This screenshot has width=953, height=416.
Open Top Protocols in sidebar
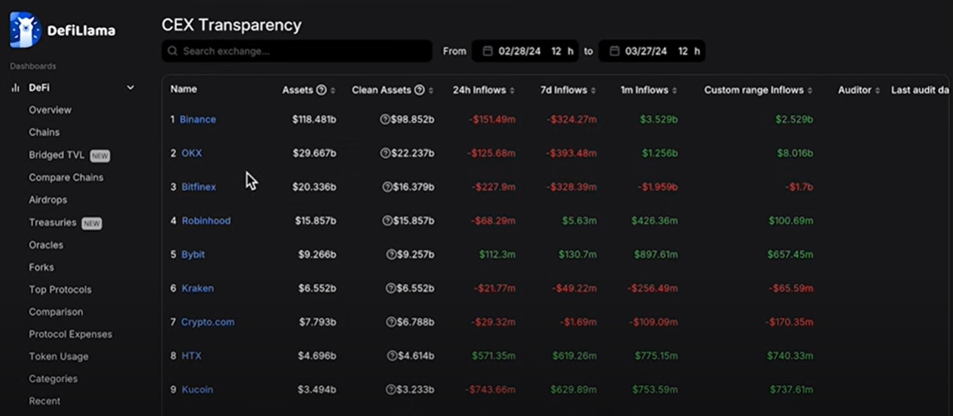[60, 289]
